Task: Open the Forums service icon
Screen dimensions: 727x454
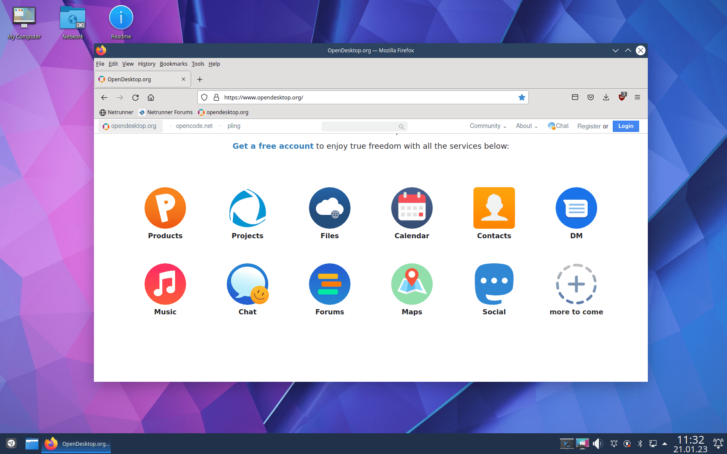Action: pos(329,284)
